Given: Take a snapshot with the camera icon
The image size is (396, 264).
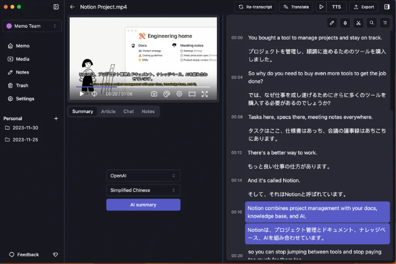Looking at the screenshot, I should click(x=154, y=94).
